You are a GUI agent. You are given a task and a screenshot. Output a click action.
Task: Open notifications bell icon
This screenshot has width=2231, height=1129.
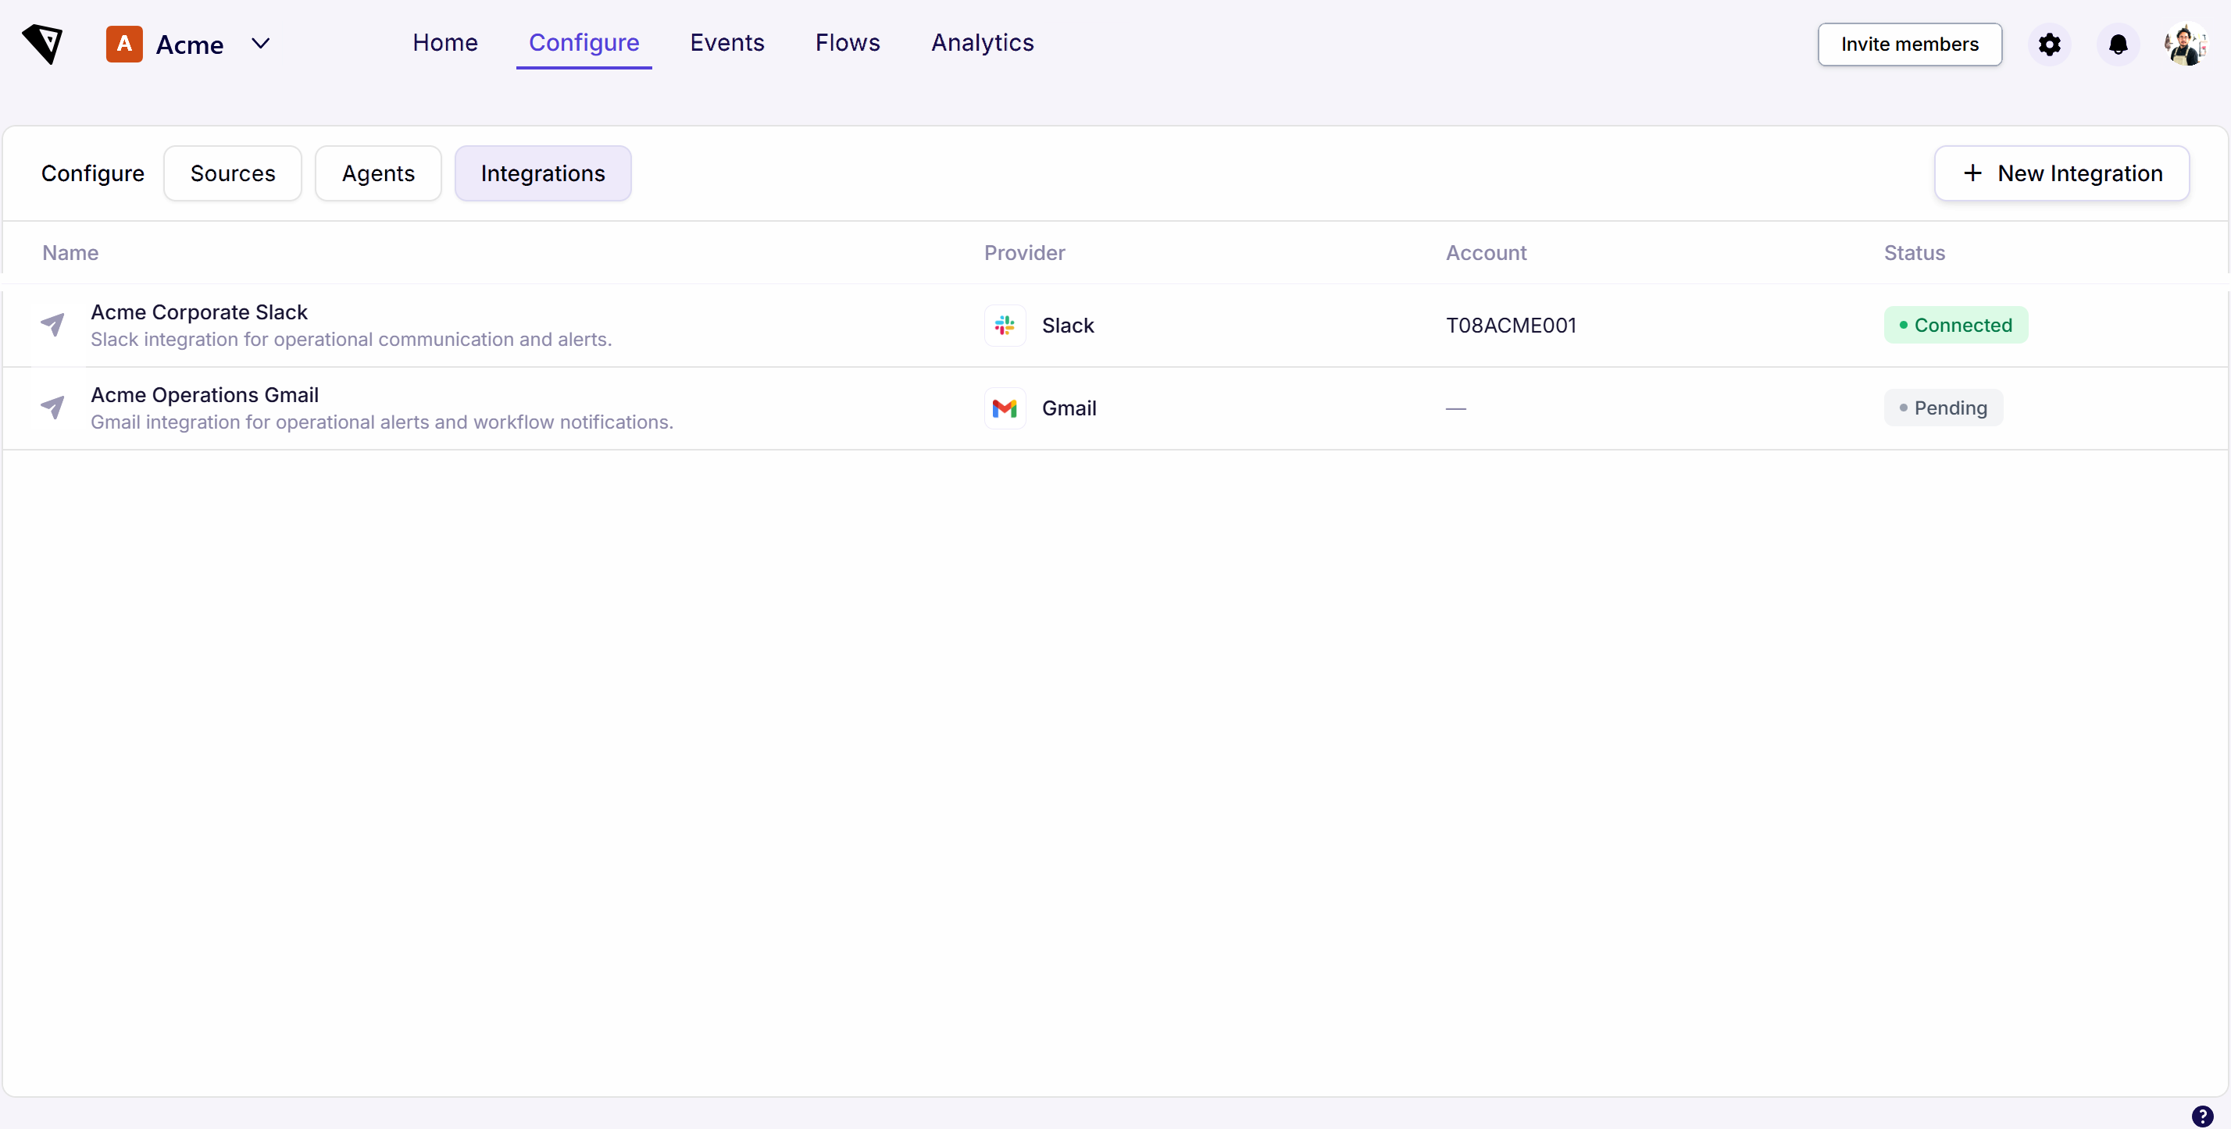coord(2118,45)
